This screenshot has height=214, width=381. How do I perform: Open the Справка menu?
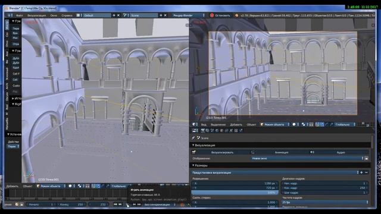point(67,15)
